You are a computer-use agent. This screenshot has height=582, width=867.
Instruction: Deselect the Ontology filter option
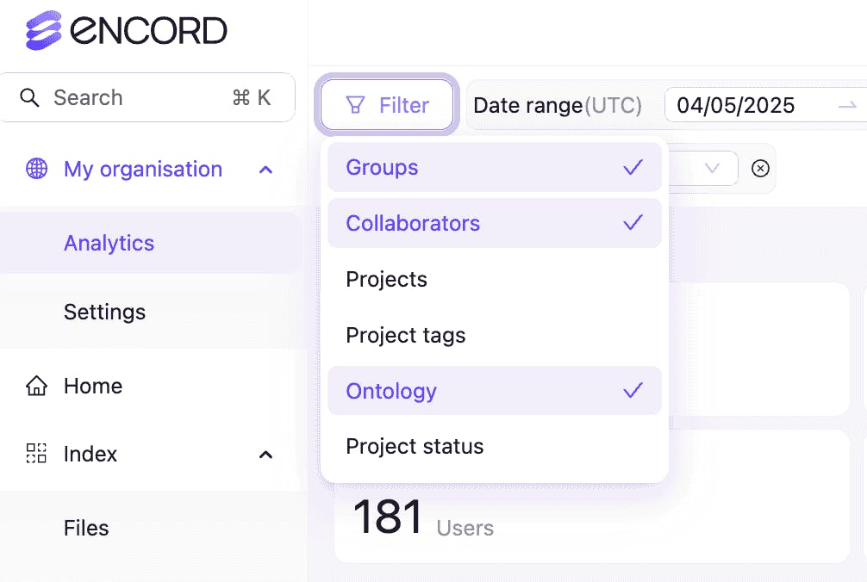pos(495,390)
